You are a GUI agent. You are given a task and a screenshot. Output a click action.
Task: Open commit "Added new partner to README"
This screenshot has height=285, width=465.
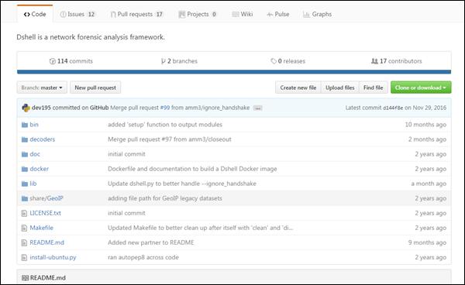151,242
